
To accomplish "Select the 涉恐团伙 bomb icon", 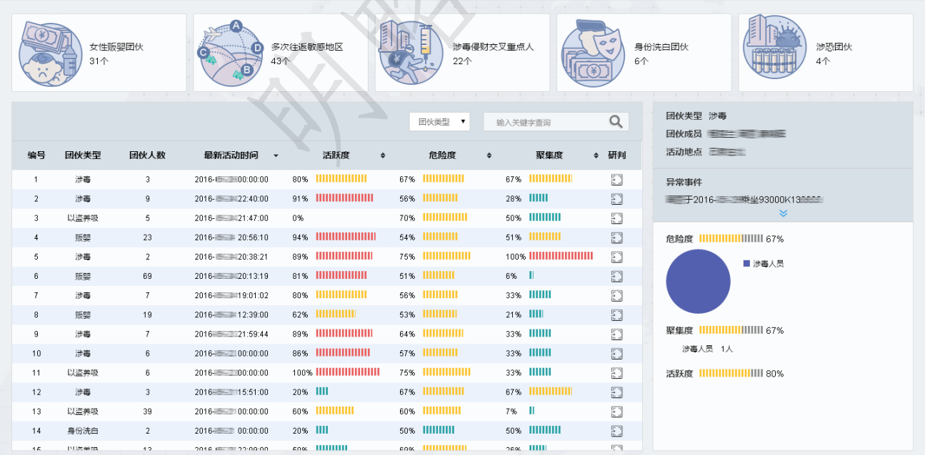I will [774, 50].
